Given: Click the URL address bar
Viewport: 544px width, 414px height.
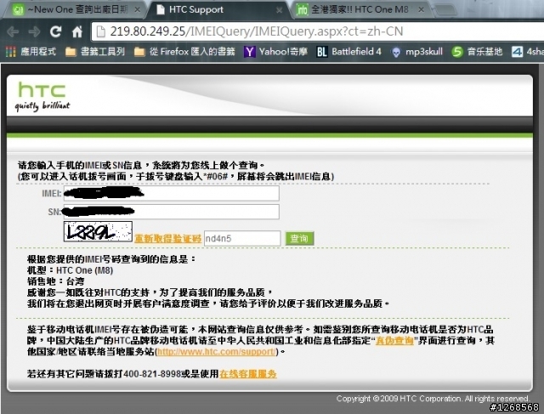Looking at the screenshot, I should pyautogui.click(x=317, y=31).
